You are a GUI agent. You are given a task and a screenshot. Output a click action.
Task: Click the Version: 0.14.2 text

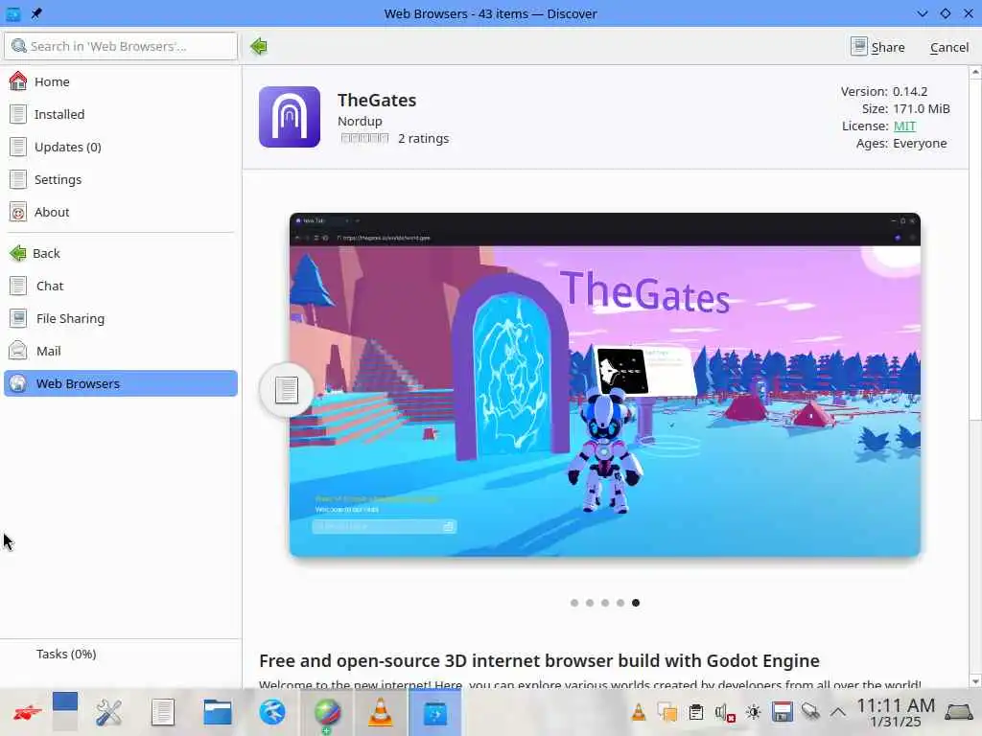[x=884, y=91]
